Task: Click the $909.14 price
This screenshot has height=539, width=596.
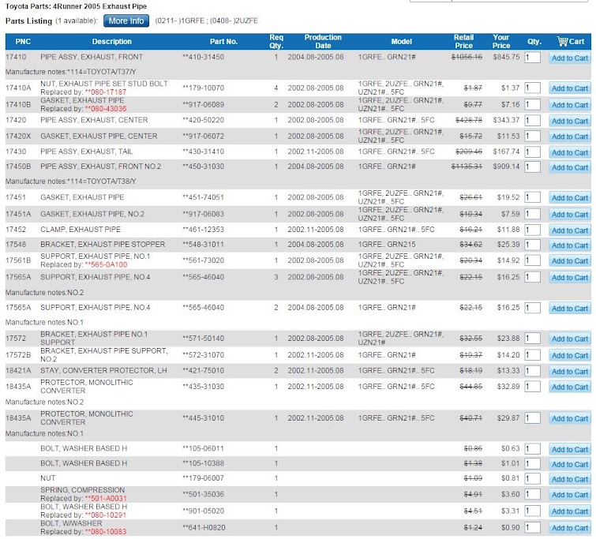Action: tap(506, 167)
